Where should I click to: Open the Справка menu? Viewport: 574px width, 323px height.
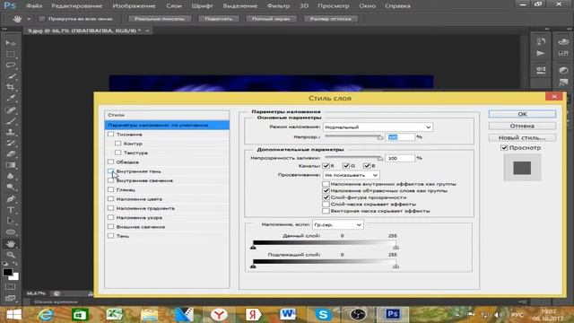(397, 6)
